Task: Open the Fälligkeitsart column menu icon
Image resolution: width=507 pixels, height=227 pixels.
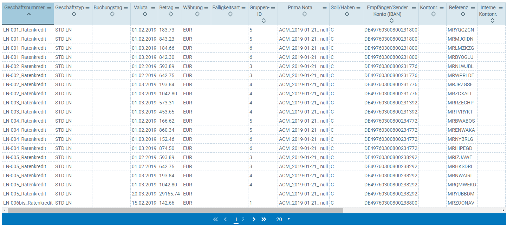Action: click(243, 7)
